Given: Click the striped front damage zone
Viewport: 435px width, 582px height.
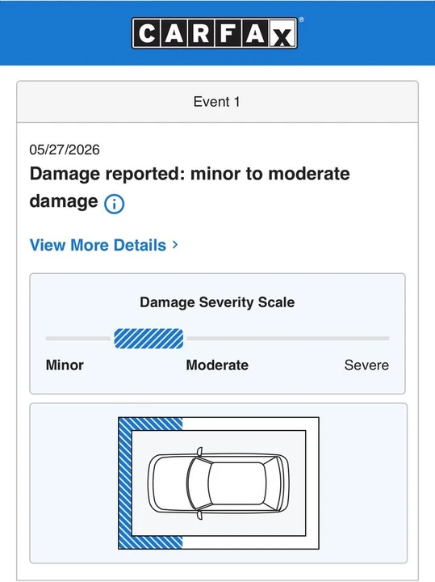Looking at the screenshot, I should coord(125,483).
